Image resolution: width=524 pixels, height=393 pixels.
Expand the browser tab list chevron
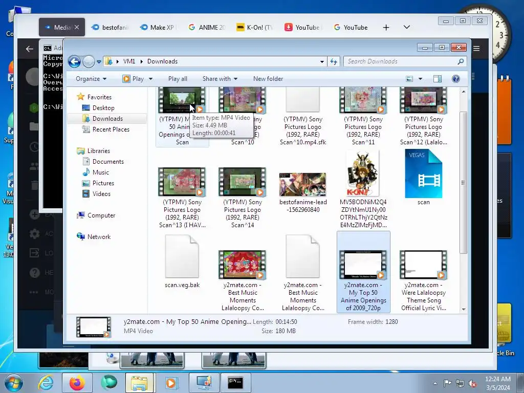point(407,27)
